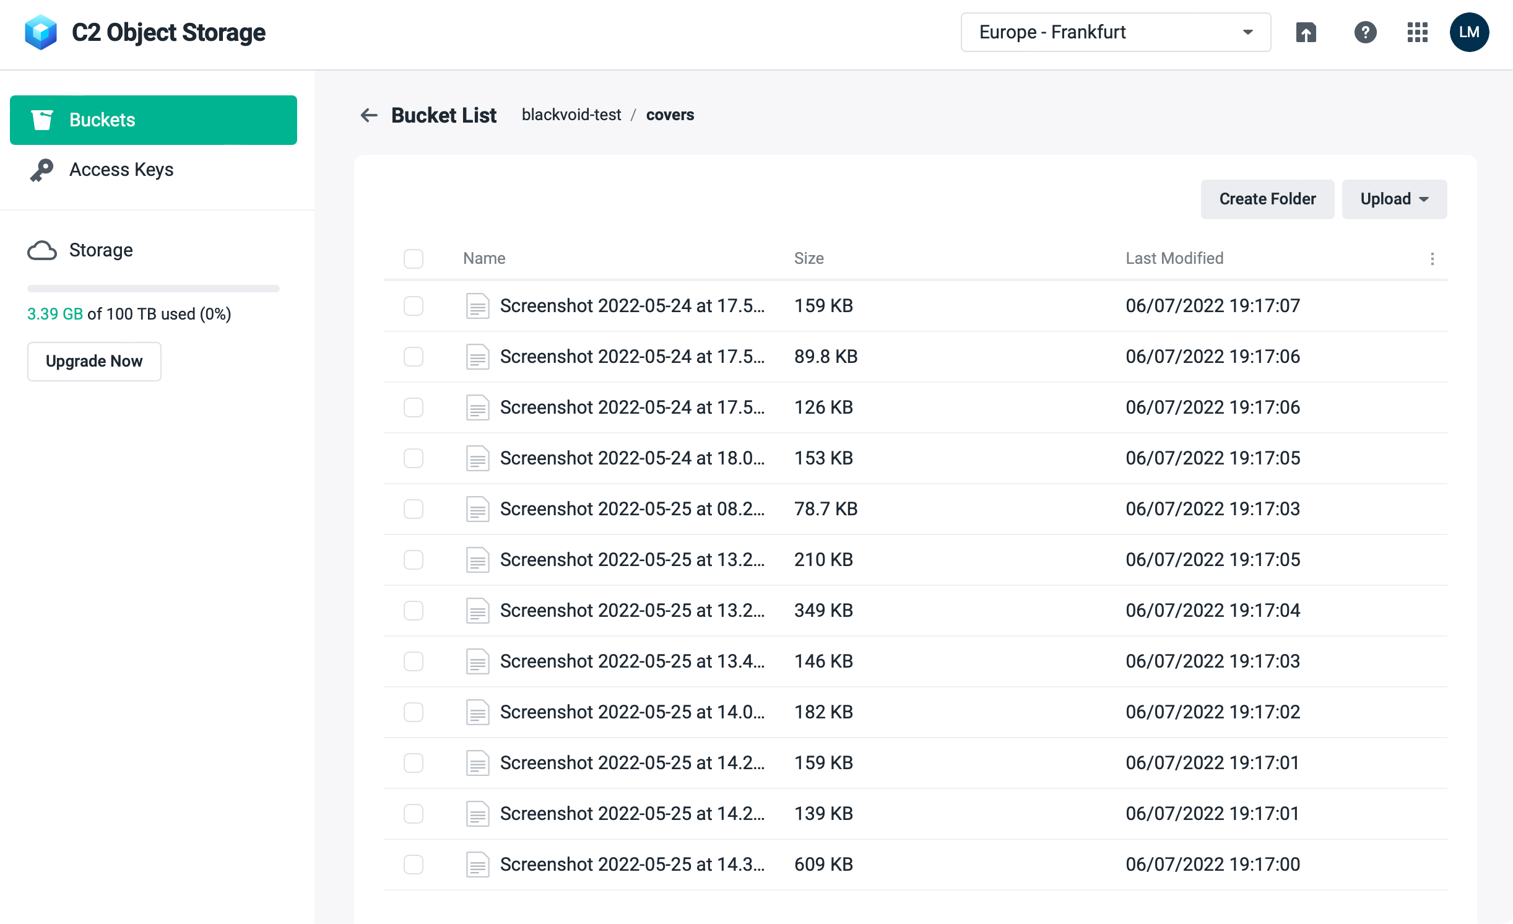Screen dimensions: 1513x924
Task: Click file icon of the 78.7 KB row
Action: tap(477, 509)
